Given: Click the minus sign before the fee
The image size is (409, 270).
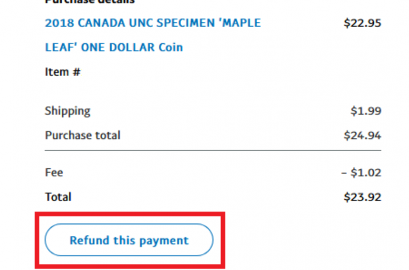Looking at the screenshot, I should coord(345,173).
